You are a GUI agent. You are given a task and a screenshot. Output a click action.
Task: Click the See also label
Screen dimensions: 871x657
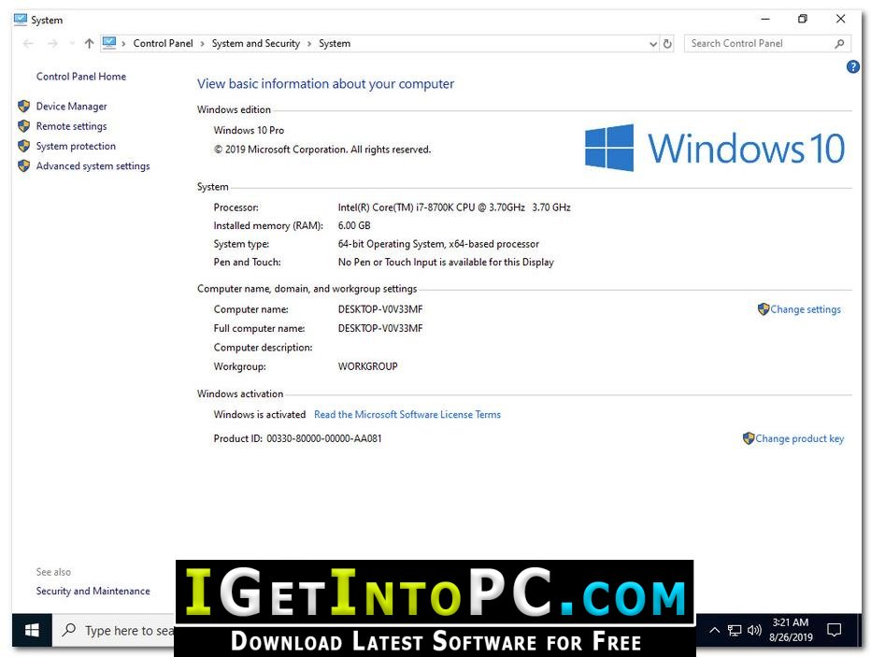(x=53, y=571)
